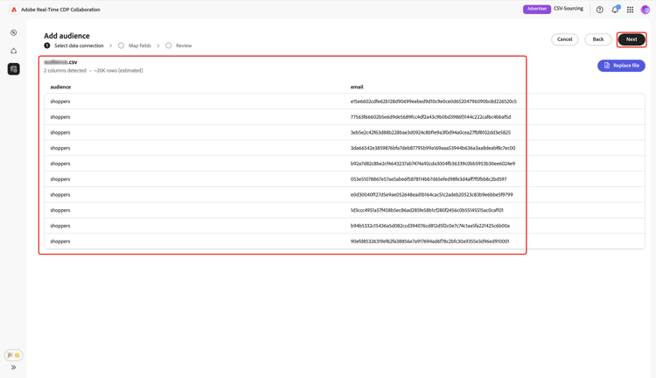Click 'shoppers' in the e15e6602 row
The width and height of the screenshot is (656, 378).
(x=60, y=101)
